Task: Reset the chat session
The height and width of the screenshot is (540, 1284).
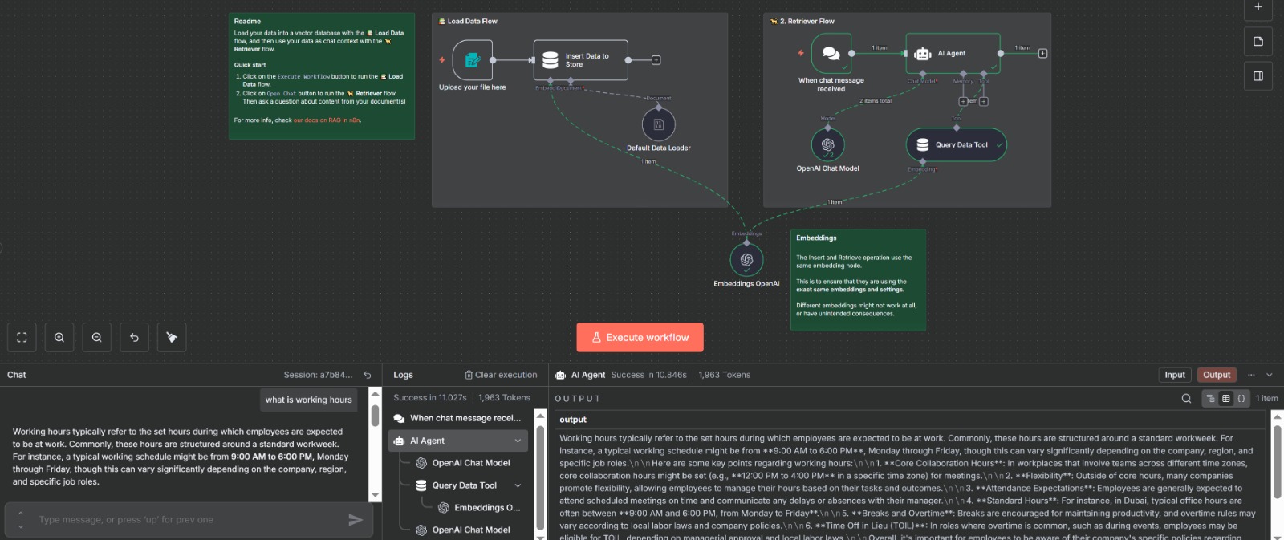Action: click(368, 375)
